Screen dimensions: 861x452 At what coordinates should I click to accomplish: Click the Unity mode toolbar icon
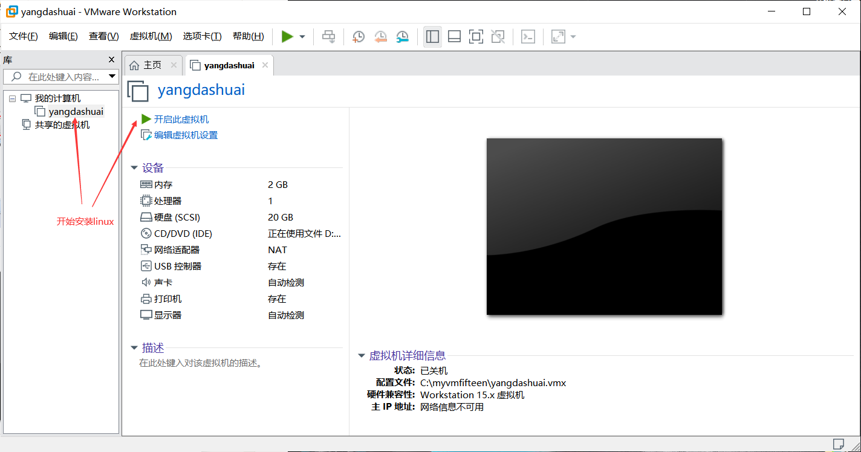point(498,37)
